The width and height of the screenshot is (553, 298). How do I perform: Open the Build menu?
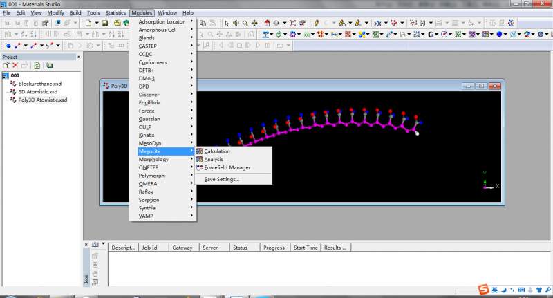pos(75,12)
